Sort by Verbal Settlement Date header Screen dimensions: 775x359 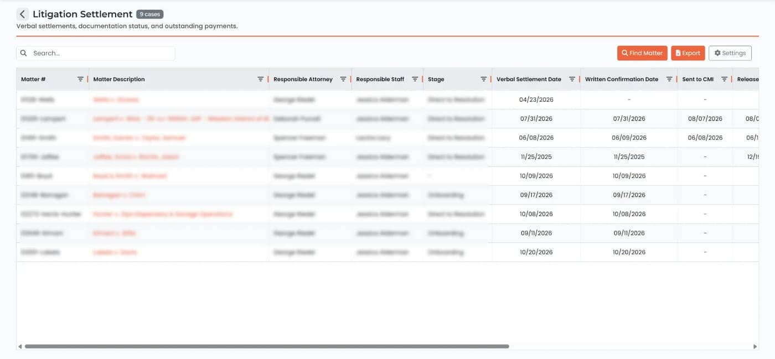pos(529,79)
